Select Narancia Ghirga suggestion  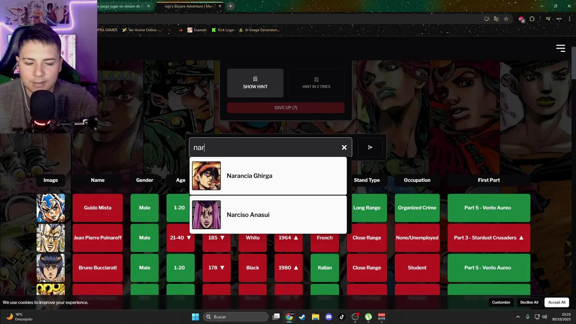click(x=268, y=176)
